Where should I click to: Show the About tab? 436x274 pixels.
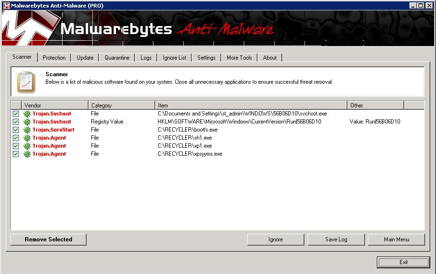(270, 58)
